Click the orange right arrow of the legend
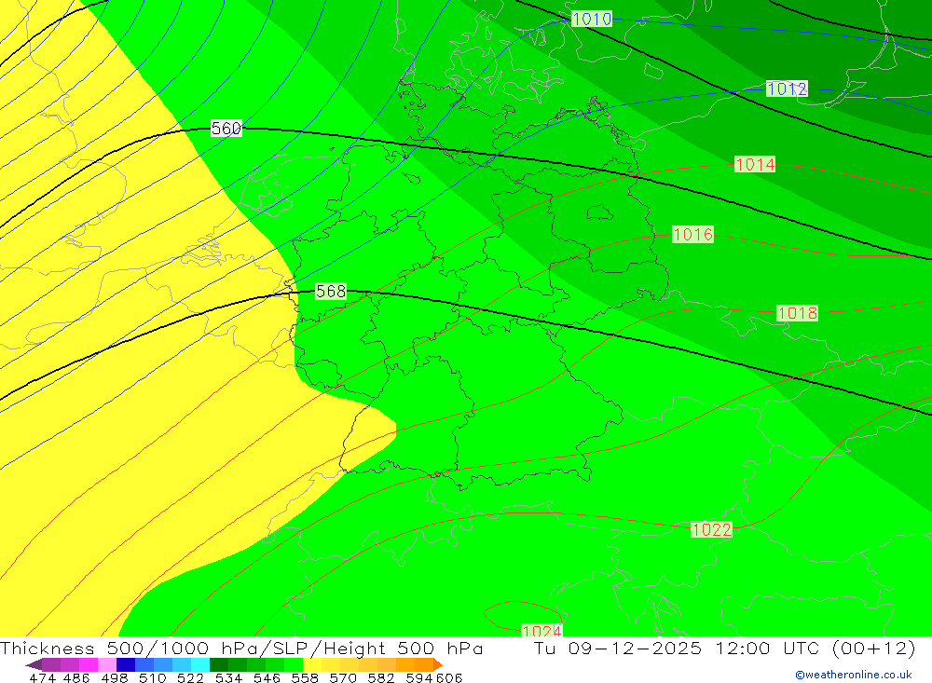This screenshot has height=683, width=932. tap(438, 665)
